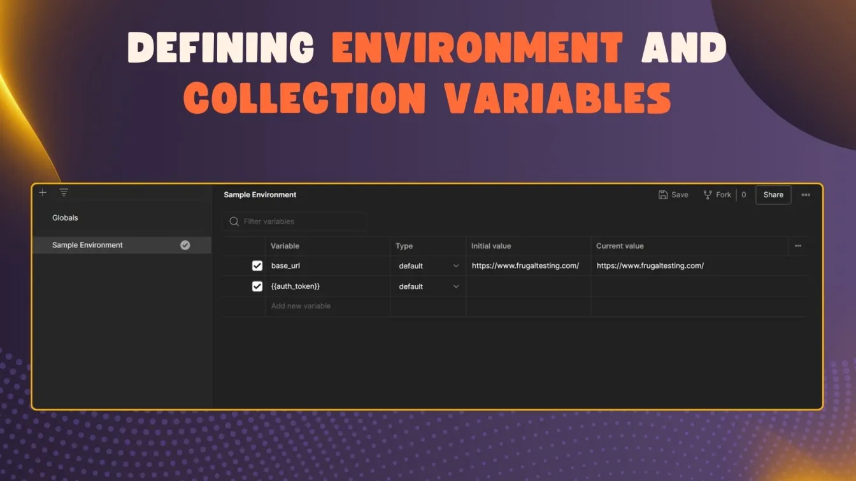Click the Current value column header
The width and height of the screenshot is (856, 481).
[x=620, y=246]
